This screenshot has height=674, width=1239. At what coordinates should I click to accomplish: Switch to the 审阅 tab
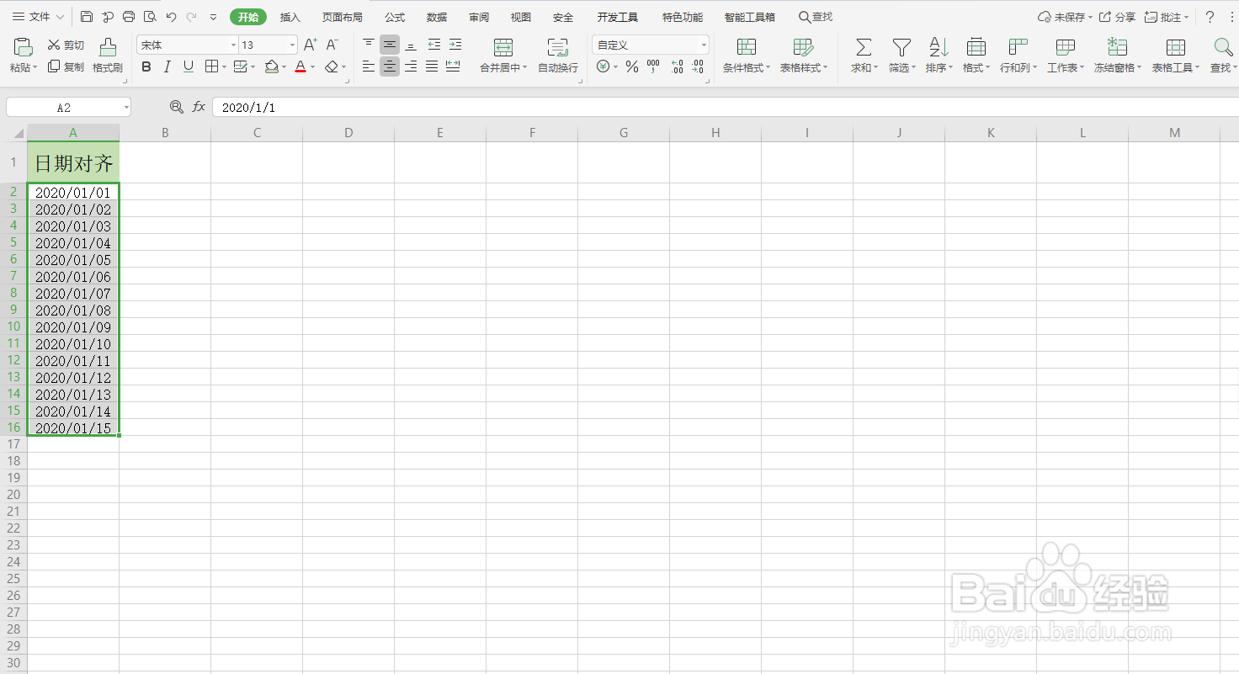click(479, 17)
